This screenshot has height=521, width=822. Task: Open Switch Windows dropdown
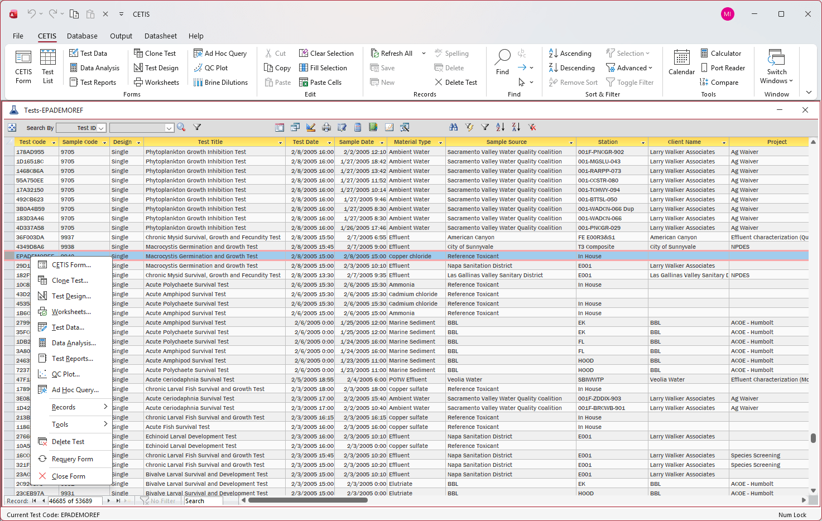point(776,67)
